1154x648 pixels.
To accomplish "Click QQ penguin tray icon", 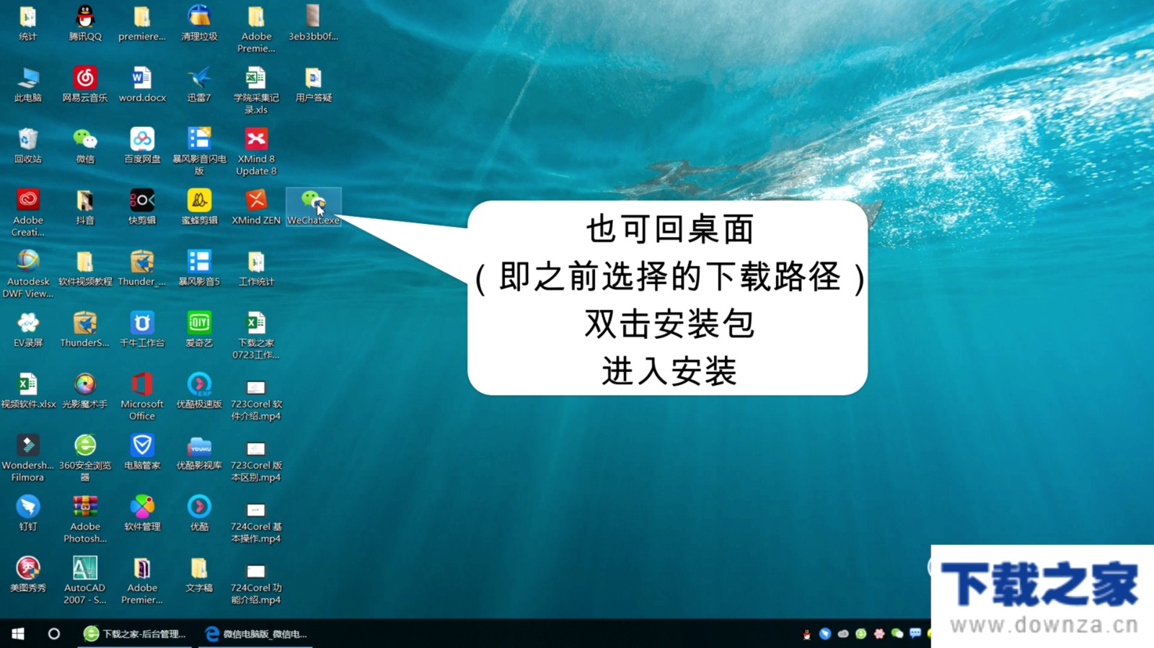I will [806, 634].
